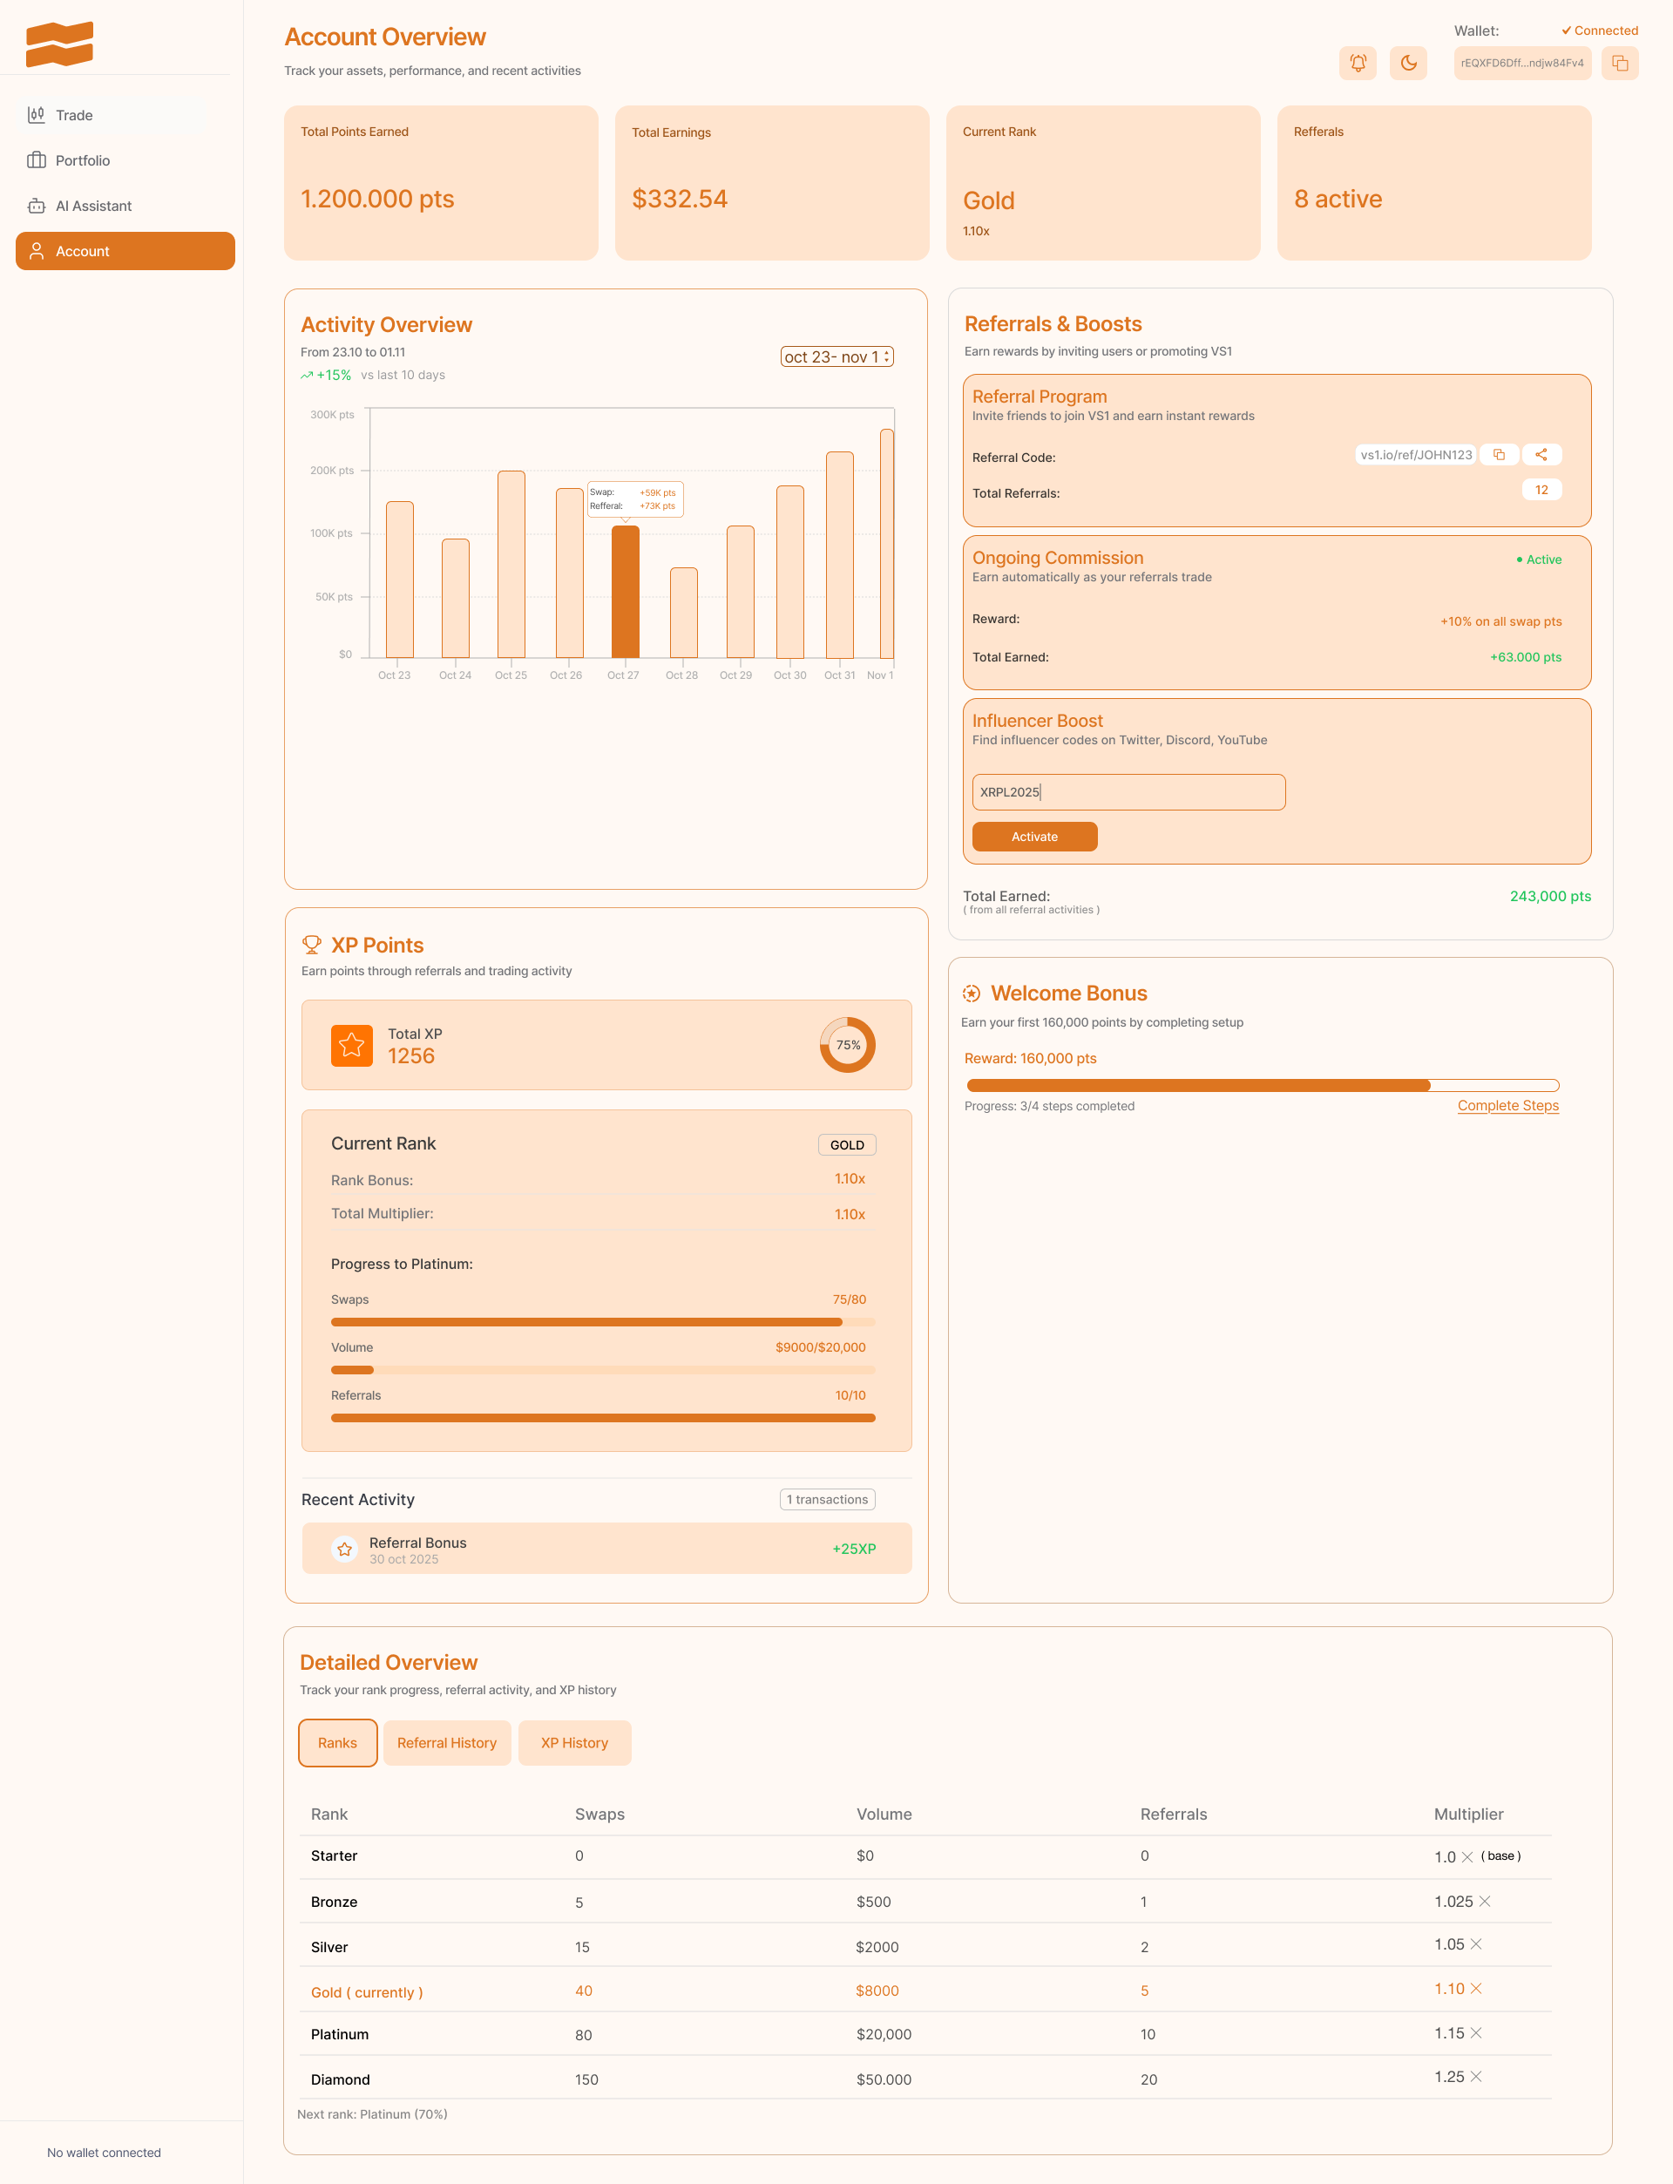Image resolution: width=1673 pixels, height=2184 pixels.
Task: Click the XP Points trophy icon
Action: (x=312, y=944)
